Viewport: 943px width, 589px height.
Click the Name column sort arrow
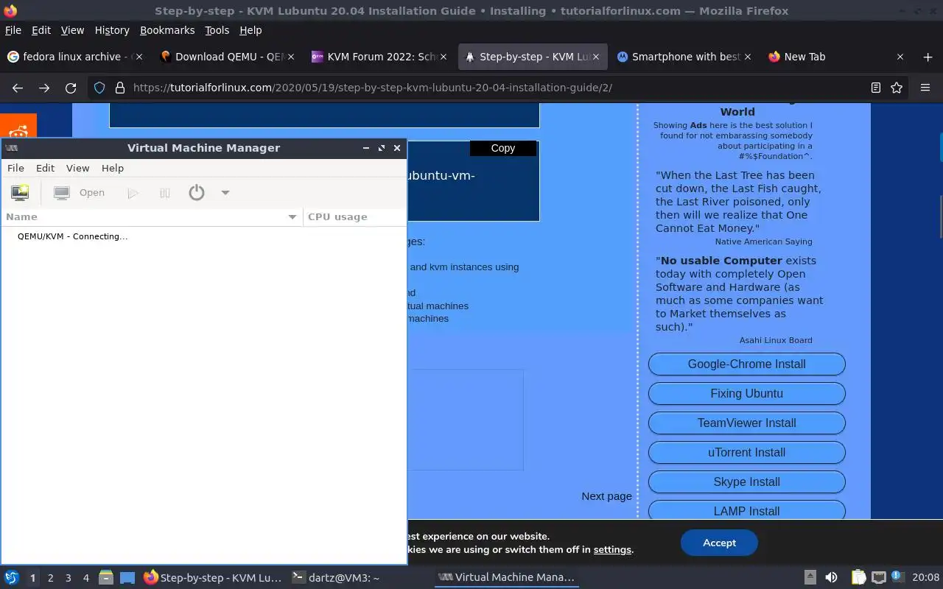pyautogui.click(x=292, y=217)
